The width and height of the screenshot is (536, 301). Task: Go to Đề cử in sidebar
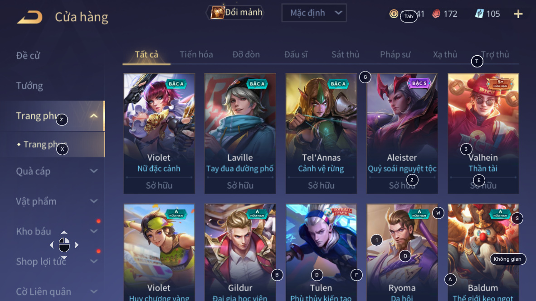28,56
